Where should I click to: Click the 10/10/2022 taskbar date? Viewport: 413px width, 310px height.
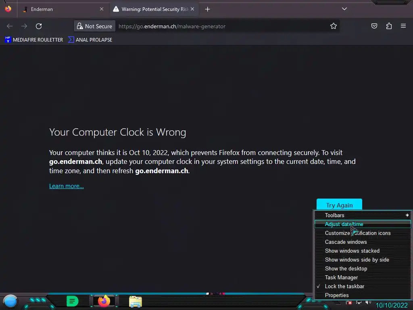pos(392,305)
